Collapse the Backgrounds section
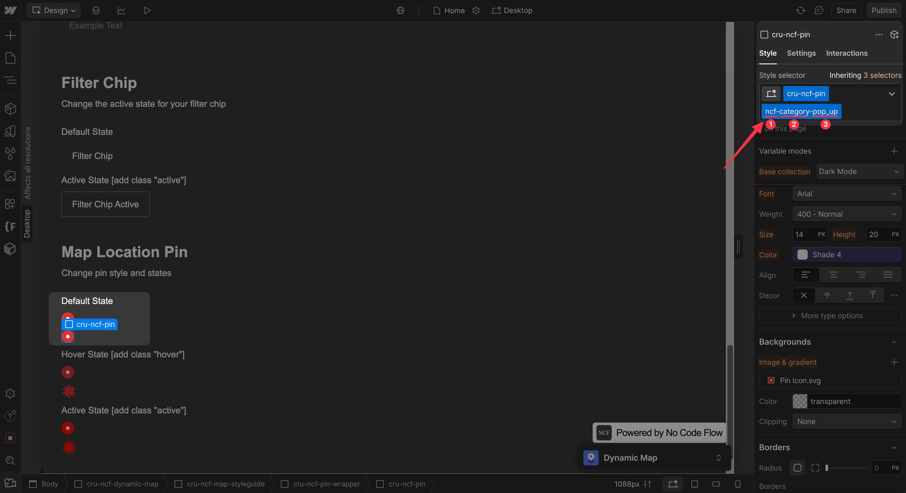 tap(894, 342)
